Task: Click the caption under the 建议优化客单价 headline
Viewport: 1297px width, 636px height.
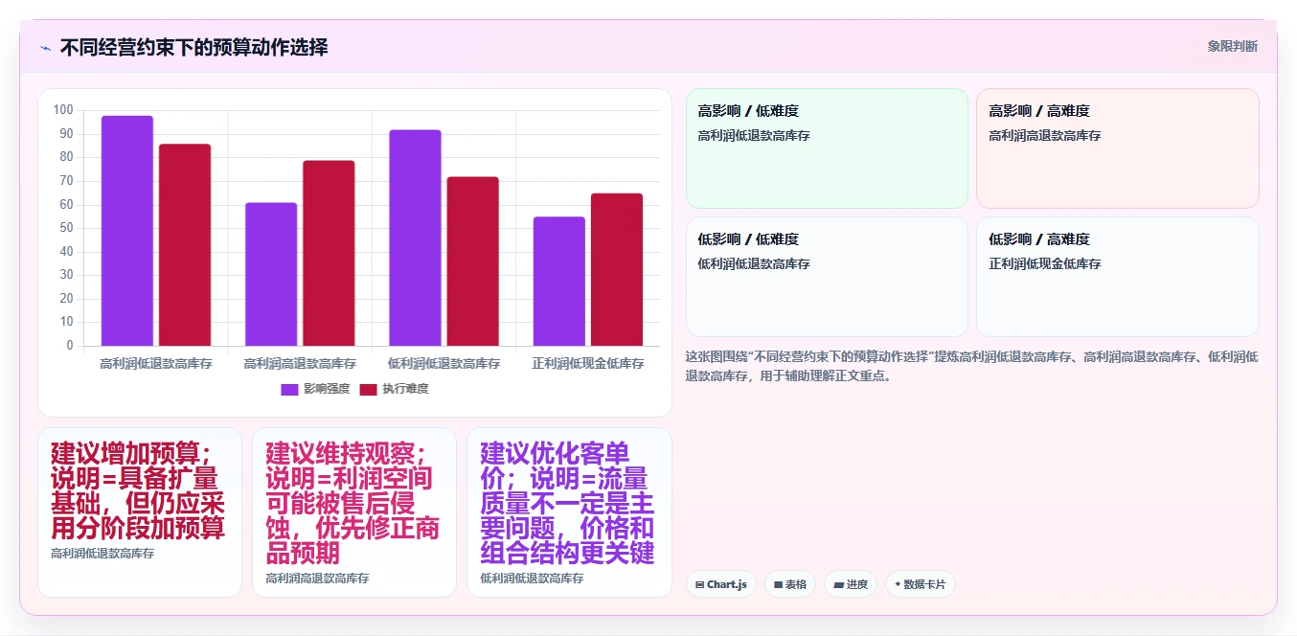Action: 532,579
